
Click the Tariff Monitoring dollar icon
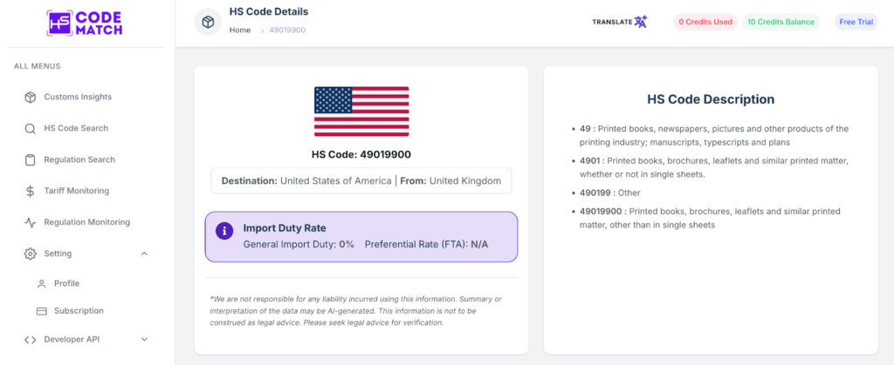(30, 191)
